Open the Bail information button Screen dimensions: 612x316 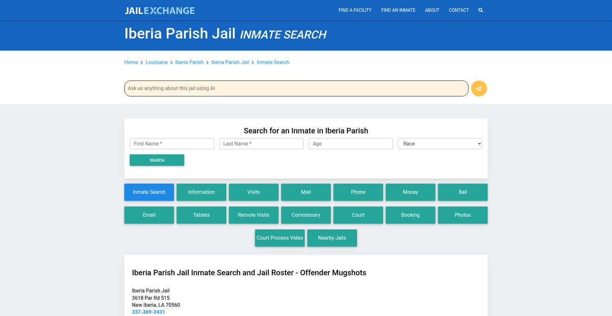(x=463, y=192)
